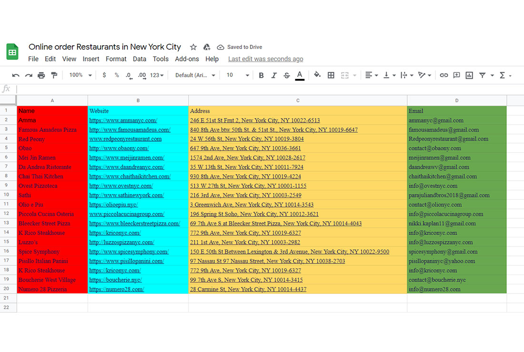Image resolution: width=524 pixels, height=352 pixels.
Task: Open the fill color picker
Action: pos(317,75)
